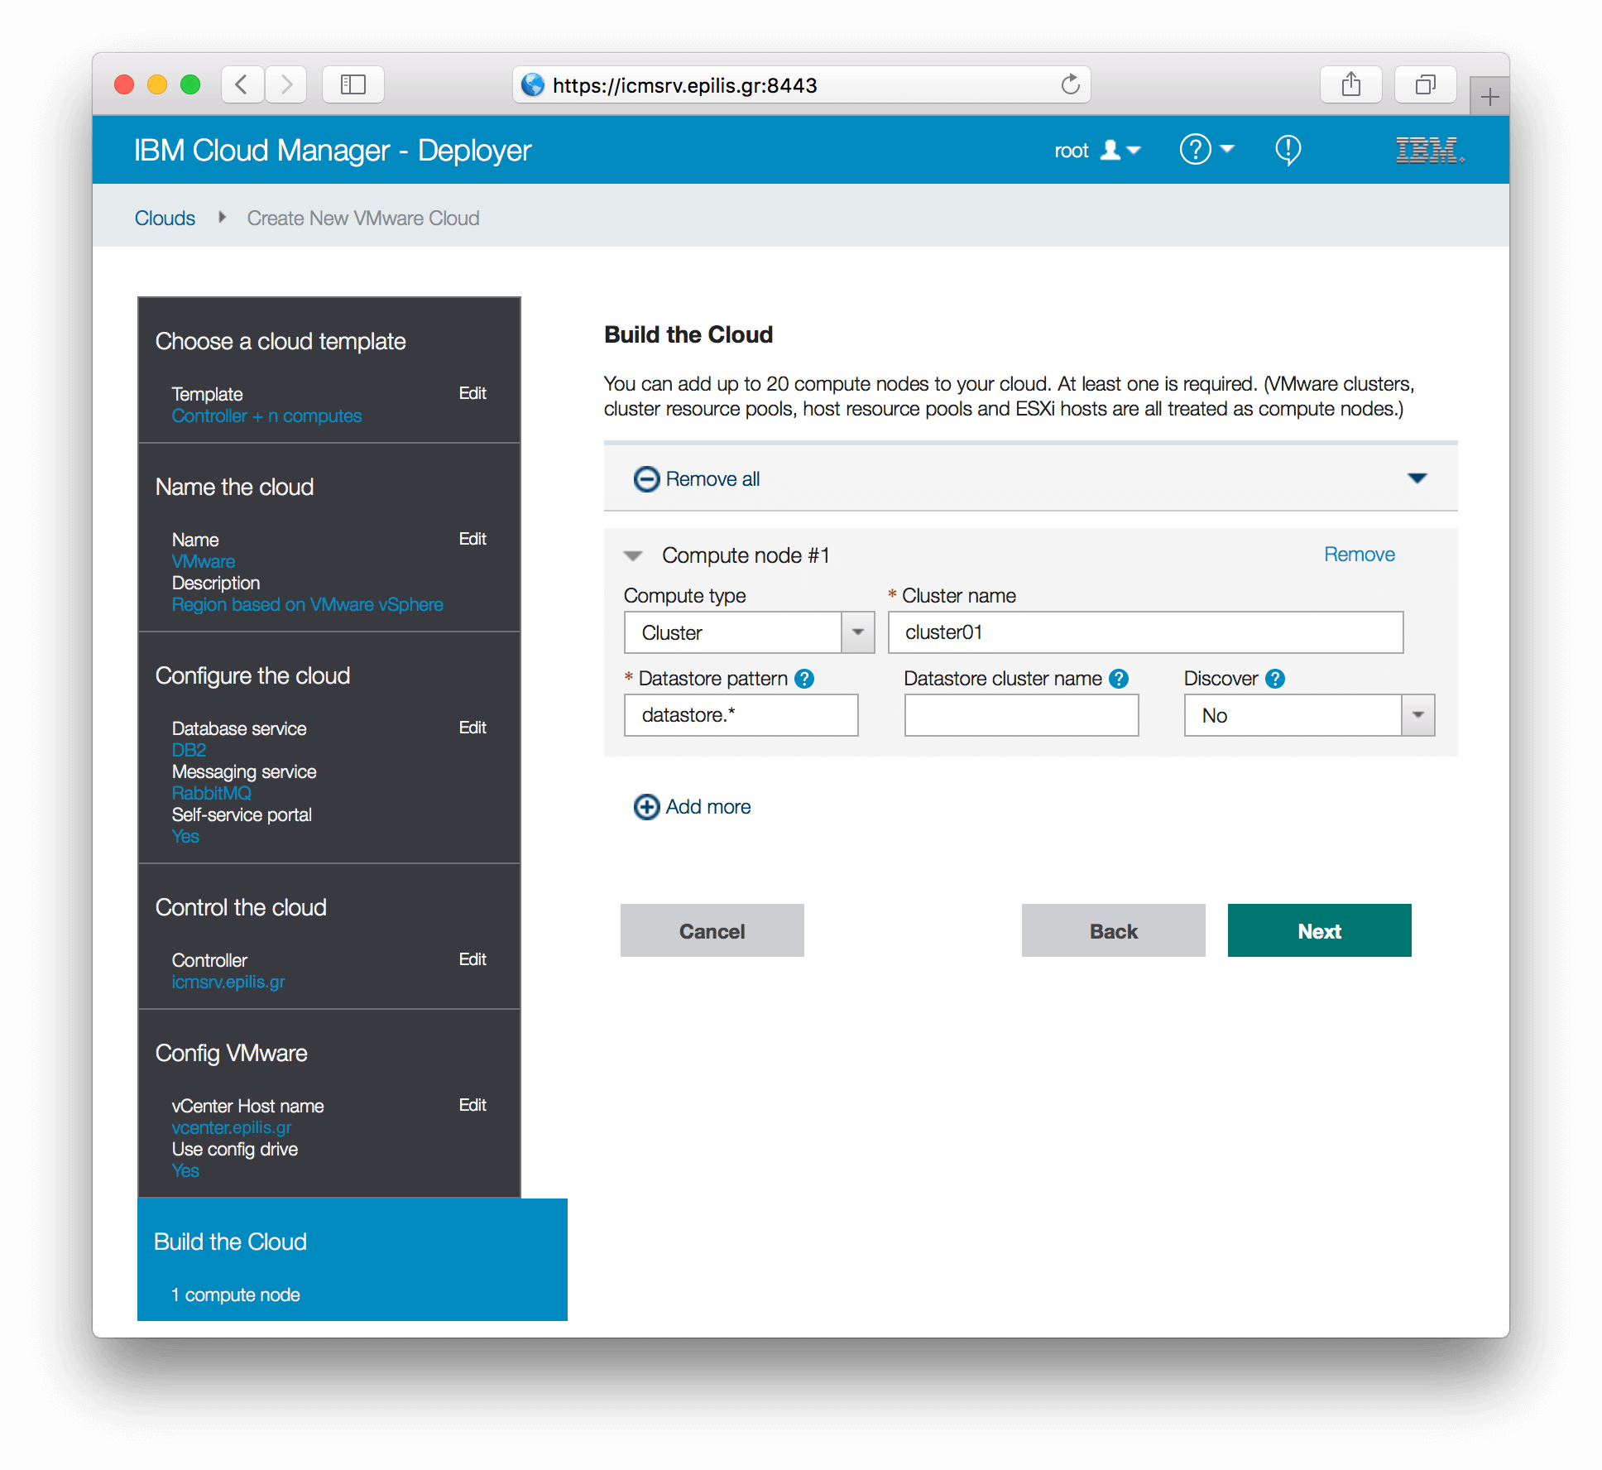
Task: Click the Configure the cloud section heading
Action: click(252, 675)
